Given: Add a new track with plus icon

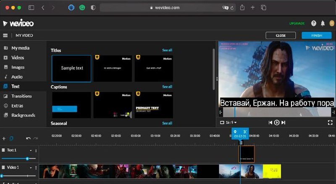Looking at the screenshot, I should (4, 139).
